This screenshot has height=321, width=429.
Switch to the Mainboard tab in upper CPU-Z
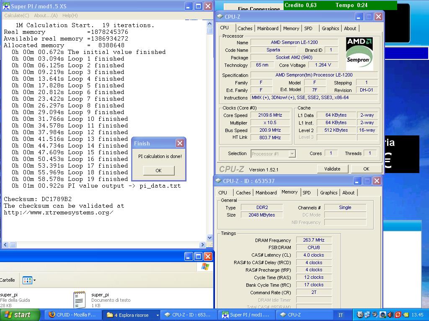click(x=268, y=28)
